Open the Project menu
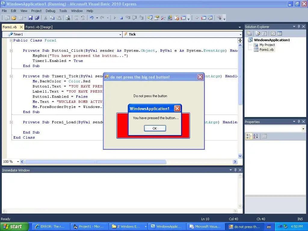Image resolution: width=308 pixels, height=231 pixels. point(36,11)
